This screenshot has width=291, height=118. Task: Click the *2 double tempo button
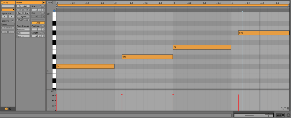tap(26, 10)
